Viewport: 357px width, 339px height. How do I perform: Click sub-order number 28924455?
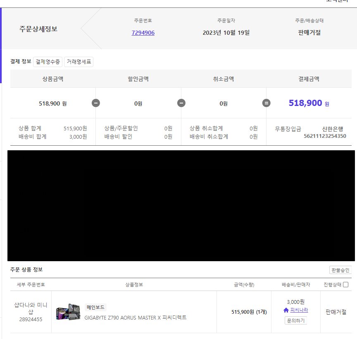pos(30,318)
